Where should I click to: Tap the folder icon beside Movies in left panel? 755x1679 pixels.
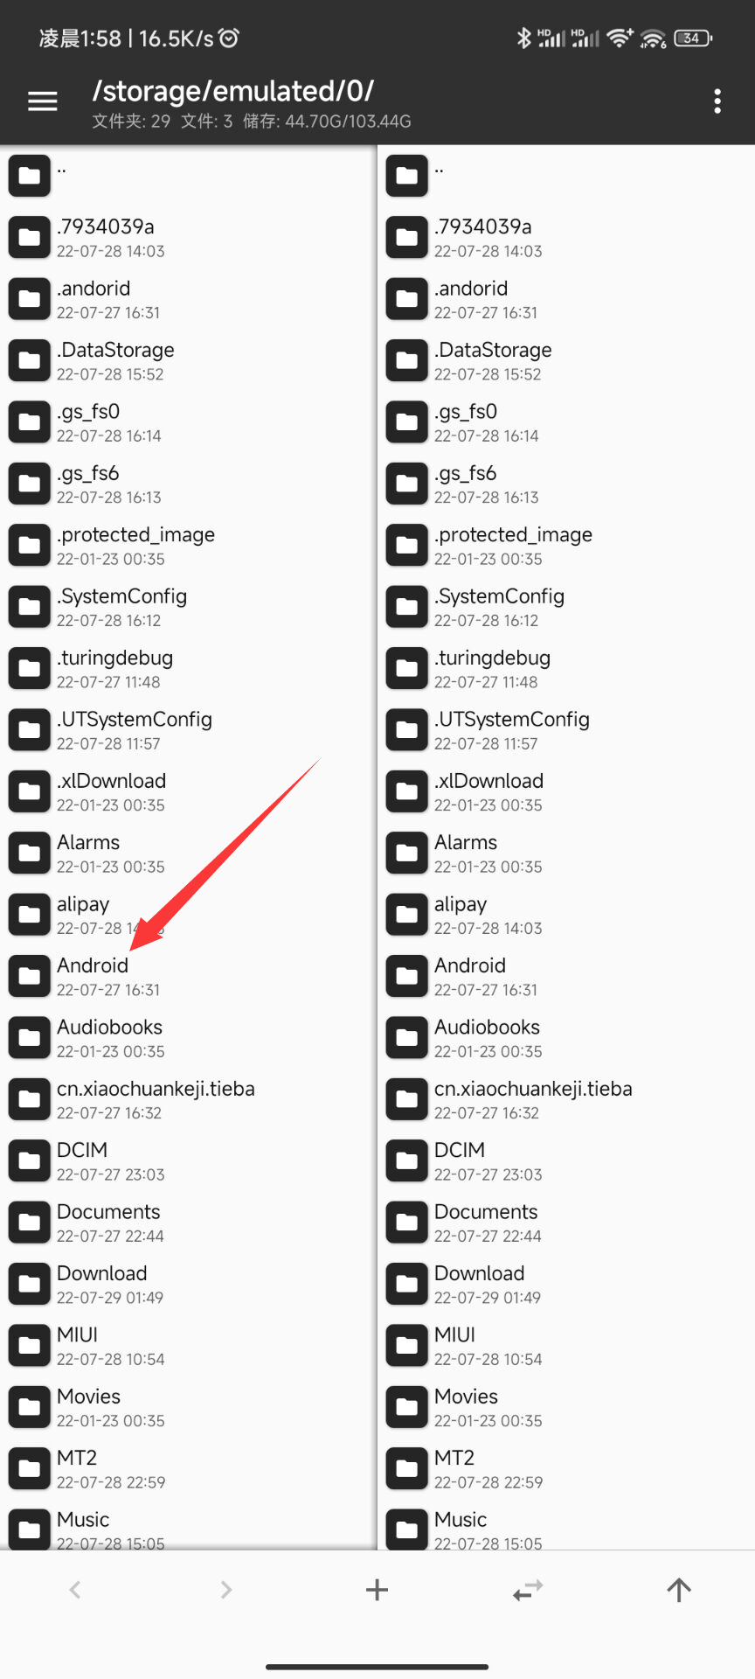(30, 1407)
